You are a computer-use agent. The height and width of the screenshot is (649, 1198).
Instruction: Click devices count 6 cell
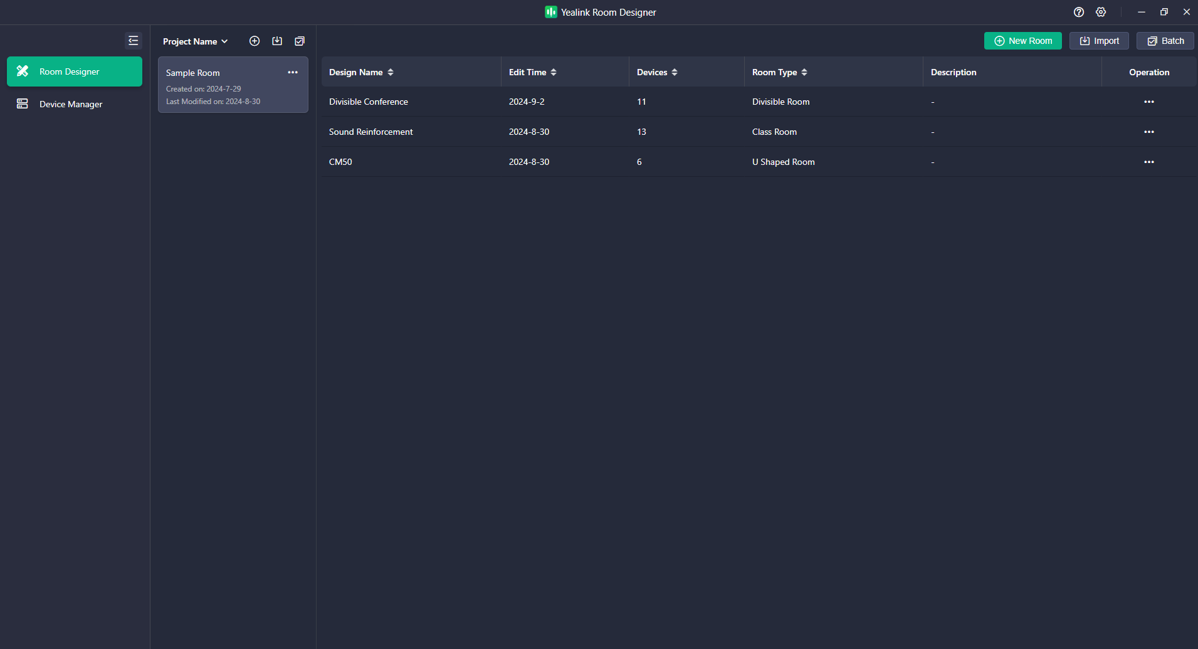tap(639, 162)
